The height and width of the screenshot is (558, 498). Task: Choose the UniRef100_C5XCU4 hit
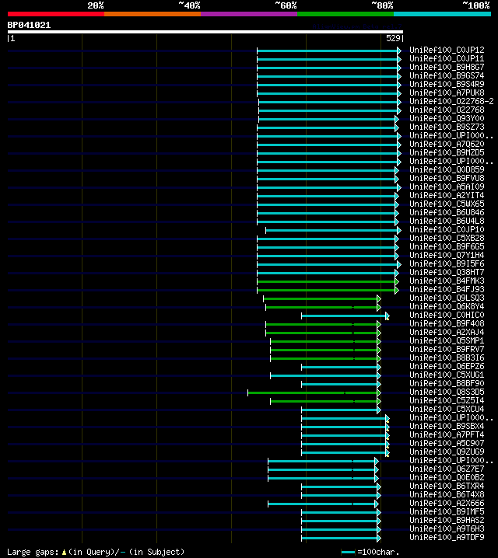(x=447, y=409)
